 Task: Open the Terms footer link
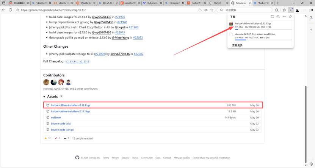tap(106, 158)
